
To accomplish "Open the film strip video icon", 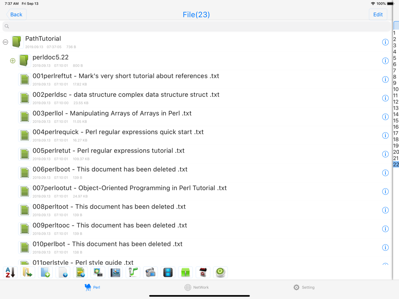I will coord(168,272).
